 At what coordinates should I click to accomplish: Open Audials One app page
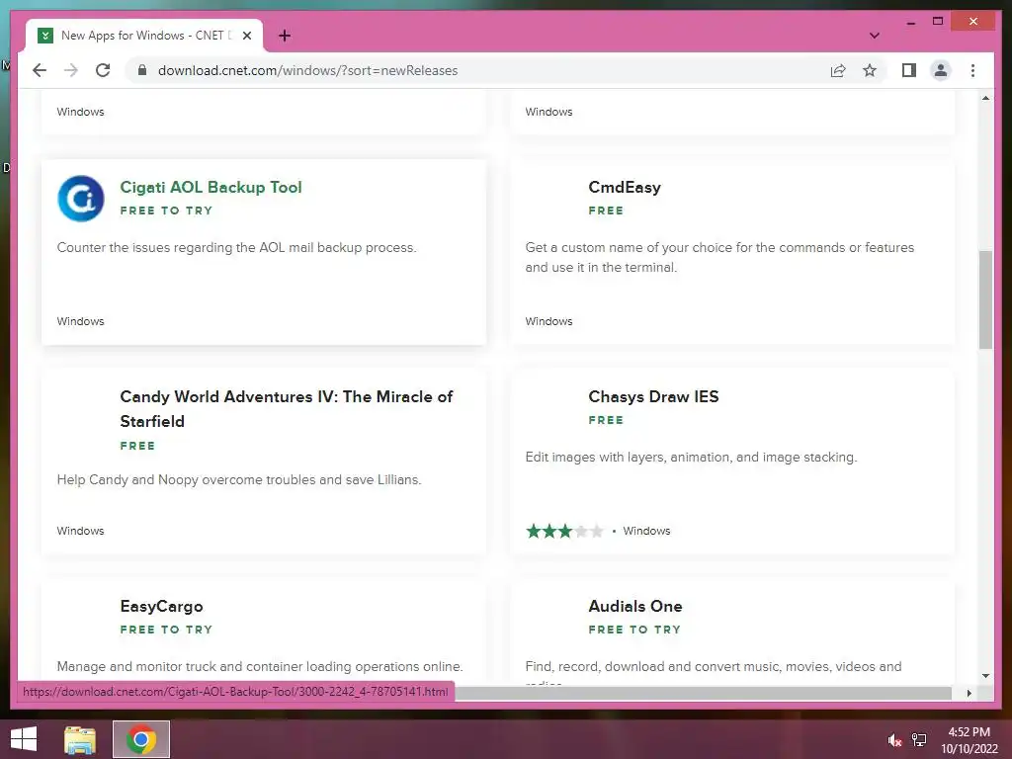(635, 606)
